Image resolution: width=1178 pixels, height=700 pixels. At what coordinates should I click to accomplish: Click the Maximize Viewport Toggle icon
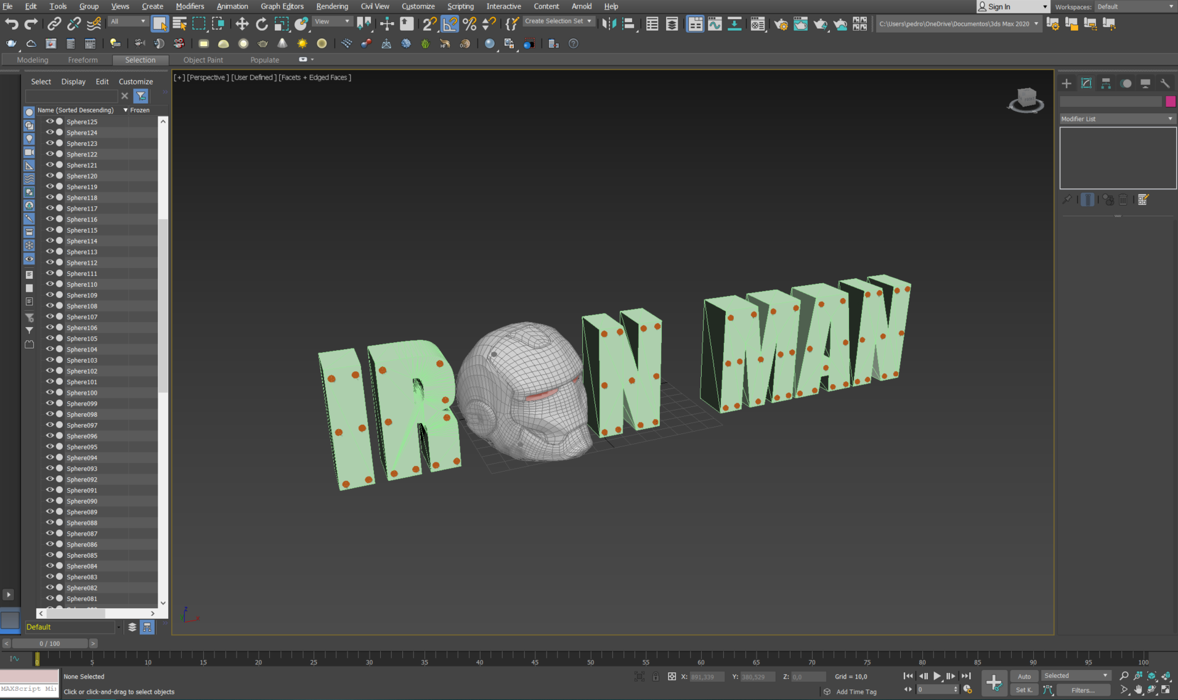1165,690
